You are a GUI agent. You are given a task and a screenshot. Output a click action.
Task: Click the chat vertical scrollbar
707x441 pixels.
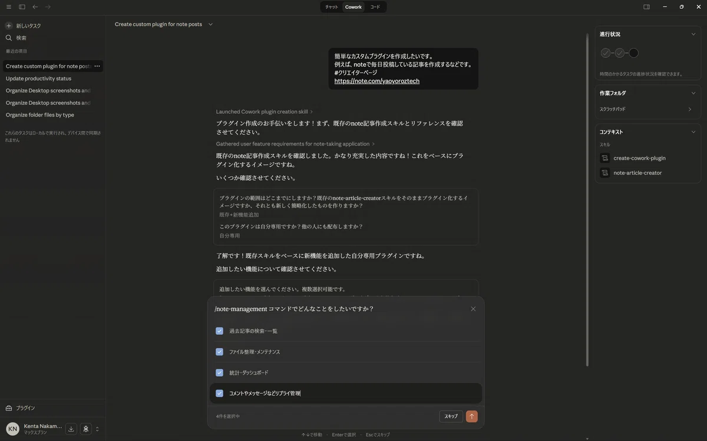pos(587,200)
